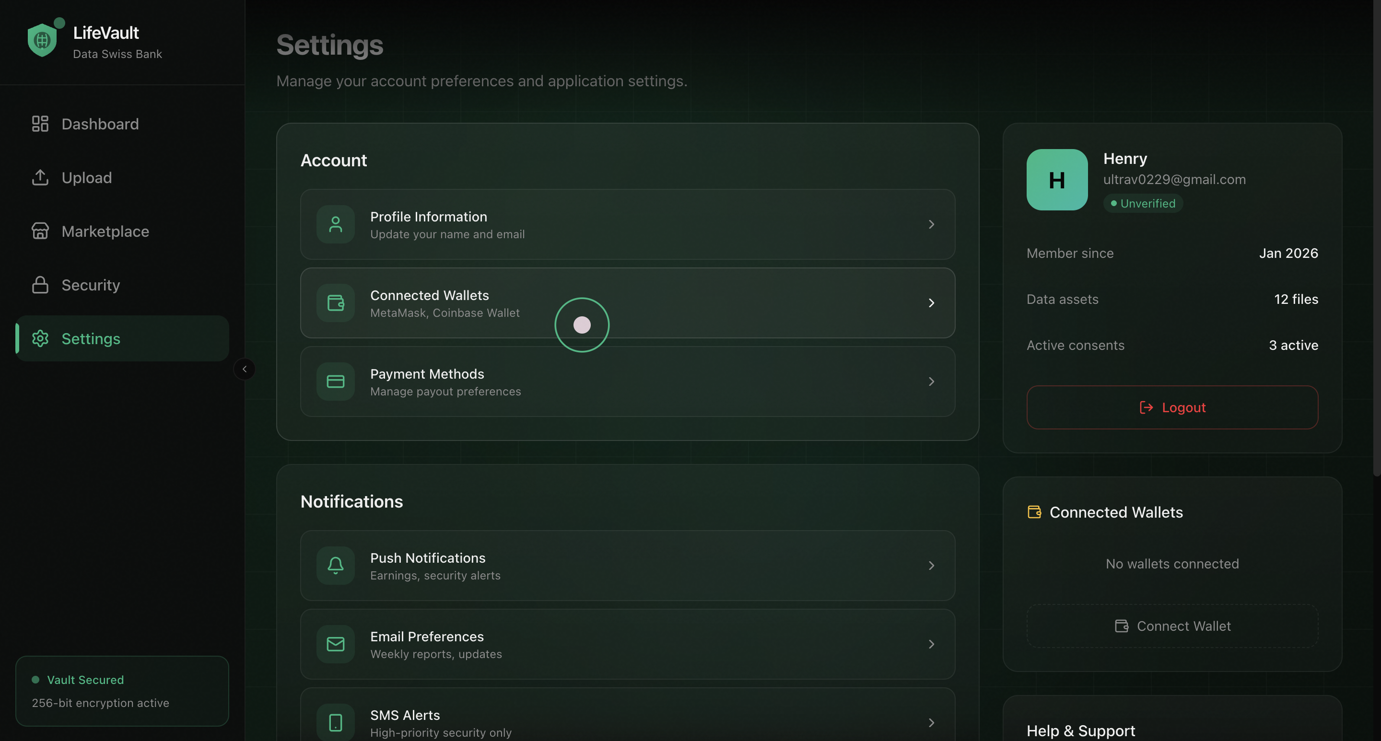Click the SMS Alerts phone icon

point(336,722)
